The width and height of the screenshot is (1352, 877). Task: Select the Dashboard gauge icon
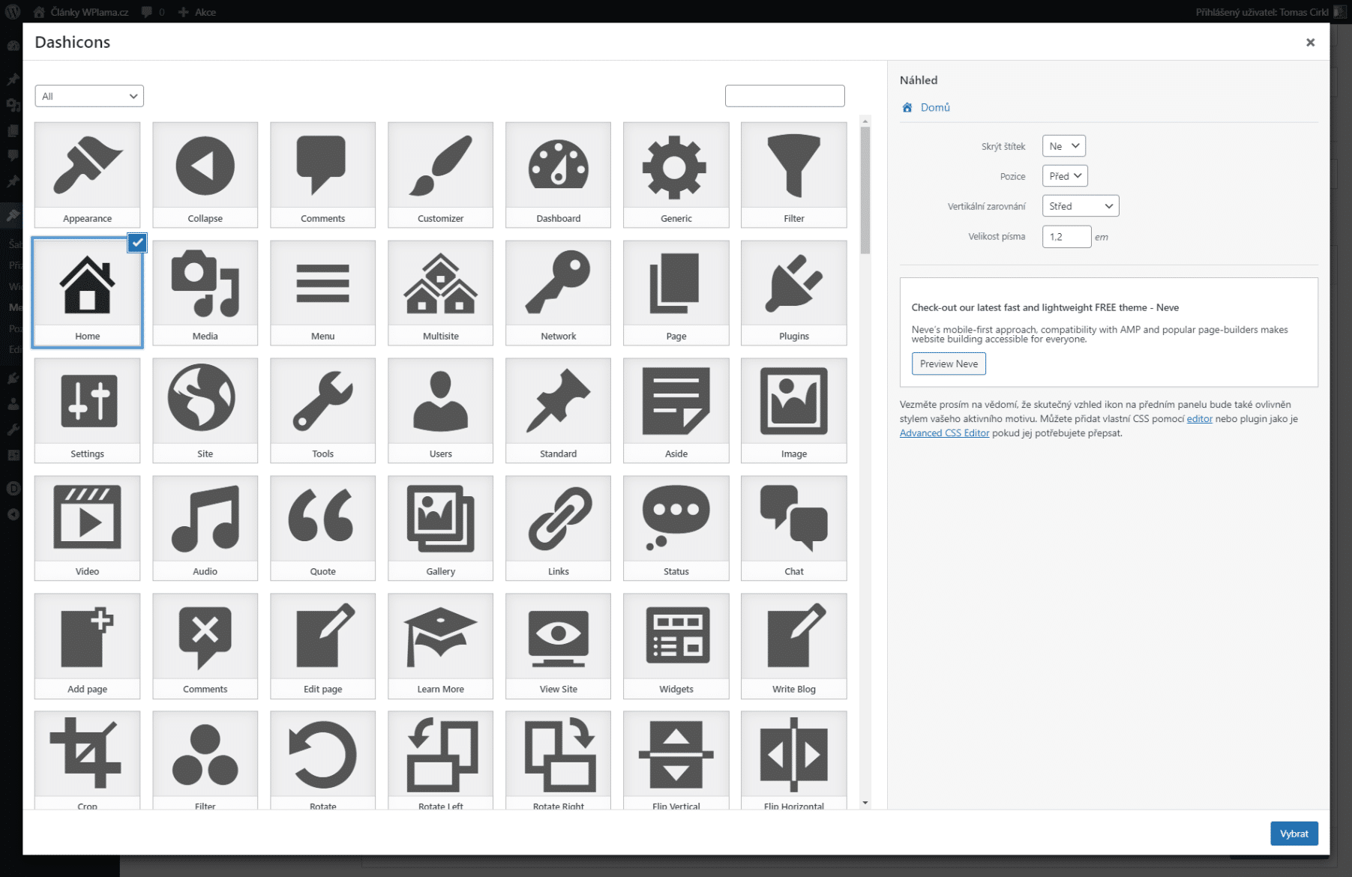pos(558,175)
